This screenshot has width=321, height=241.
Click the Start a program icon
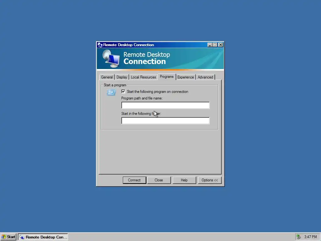(x=111, y=93)
